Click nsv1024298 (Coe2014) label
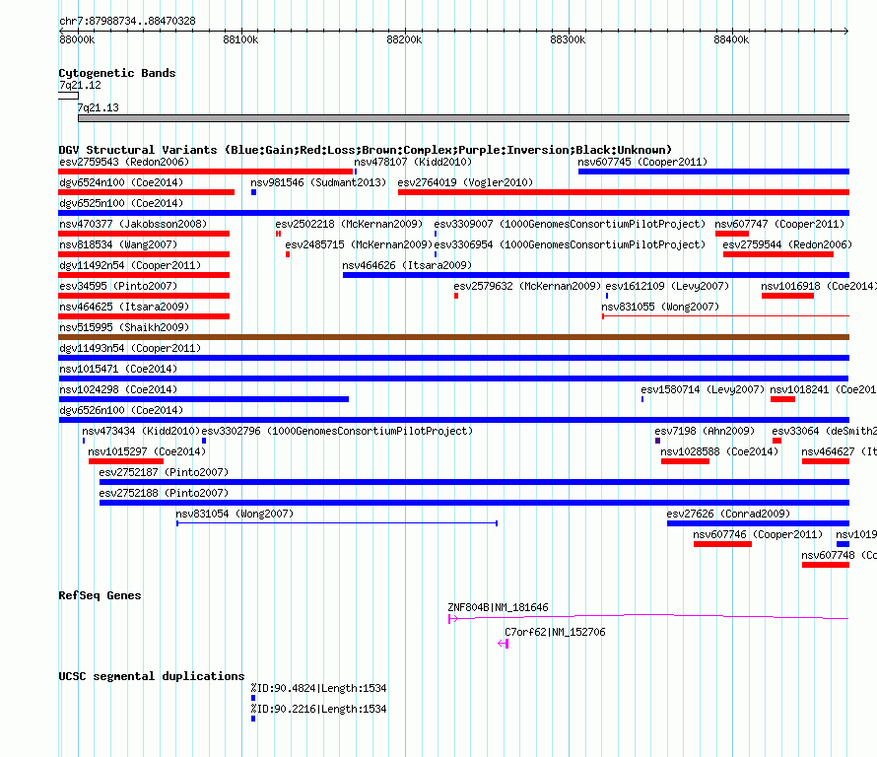 [118, 390]
